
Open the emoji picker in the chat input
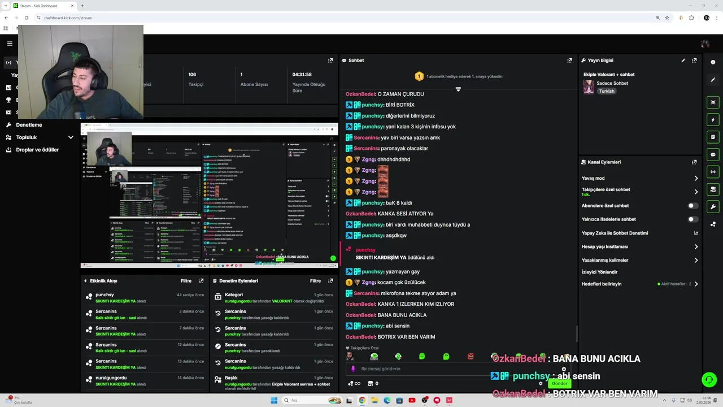coord(563,369)
